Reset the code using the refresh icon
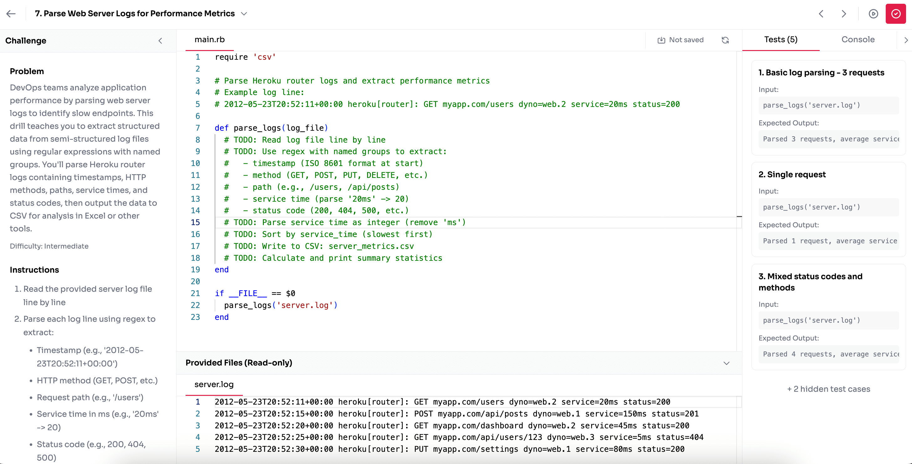Screen dimensions: 912x464 click(x=725, y=40)
